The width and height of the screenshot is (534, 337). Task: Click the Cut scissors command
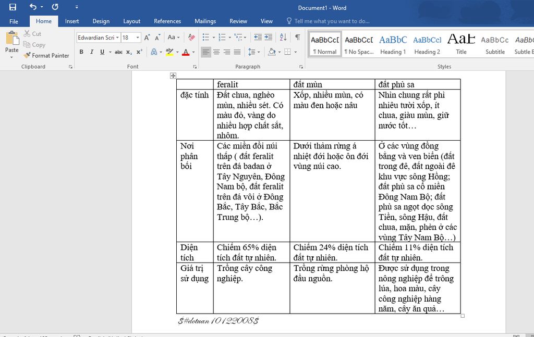[x=32, y=34]
